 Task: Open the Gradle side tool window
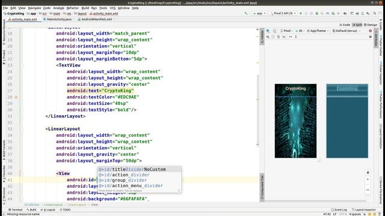coord(381,24)
